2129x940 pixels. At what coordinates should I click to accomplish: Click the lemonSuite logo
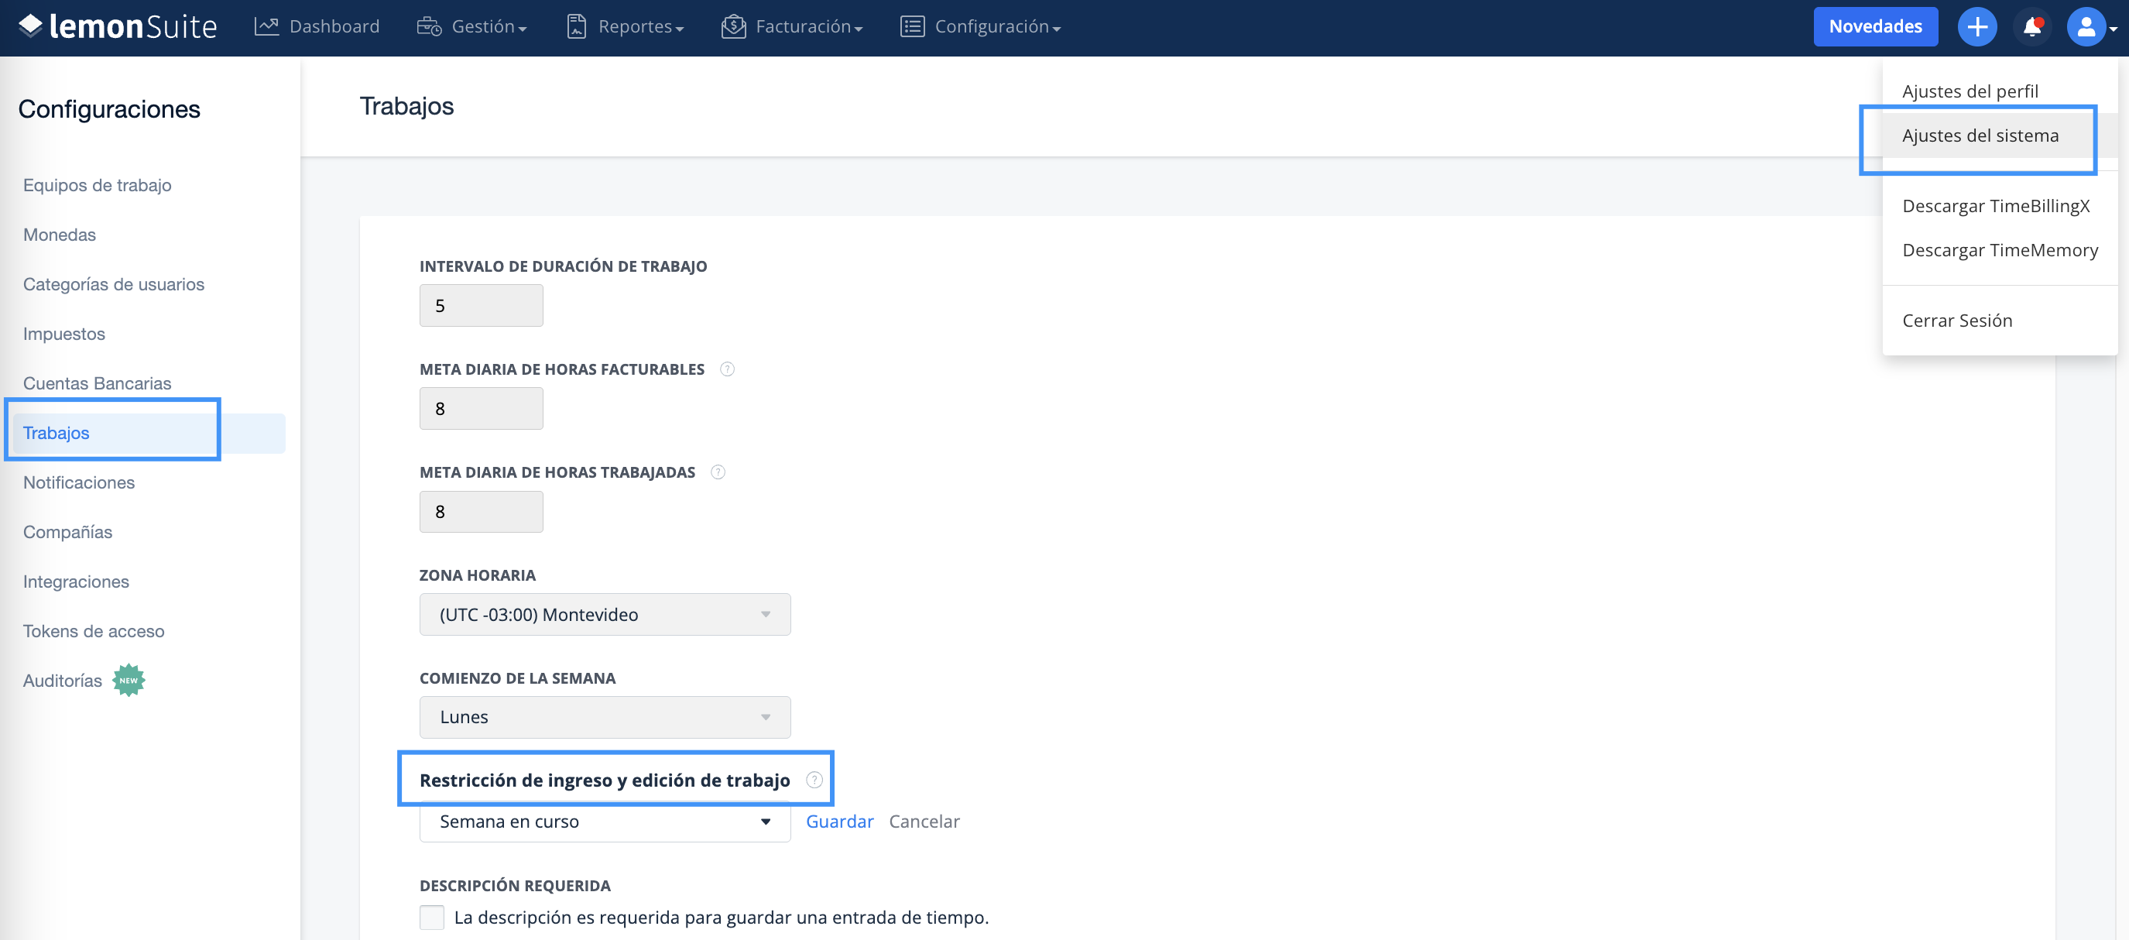[x=118, y=26]
